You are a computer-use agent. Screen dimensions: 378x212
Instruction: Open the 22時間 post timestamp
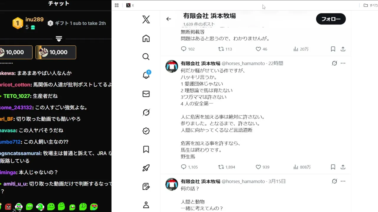276,63
